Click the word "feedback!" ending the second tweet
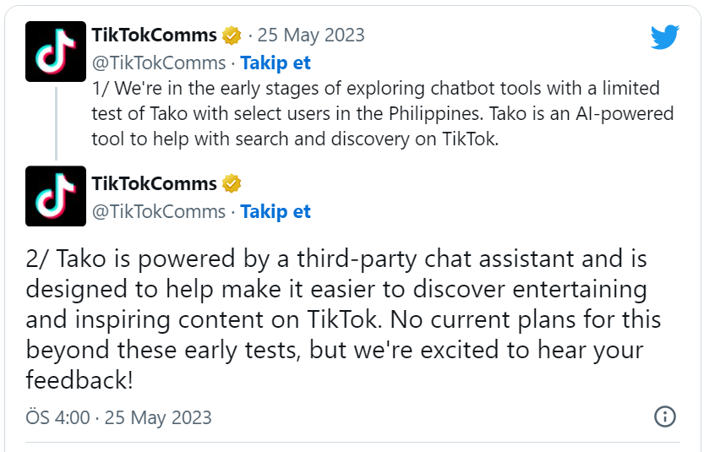 (x=79, y=379)
